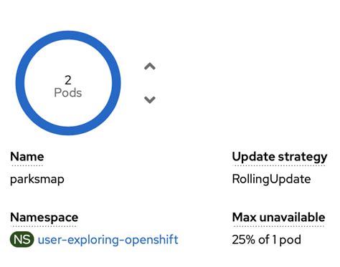Increase pod count with up chevron
340x267 pixels.
point(150,66)
